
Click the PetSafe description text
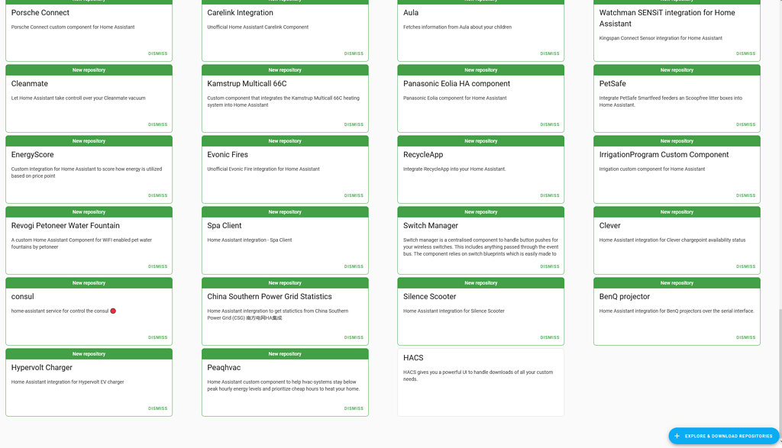click(x=671, y=102)
